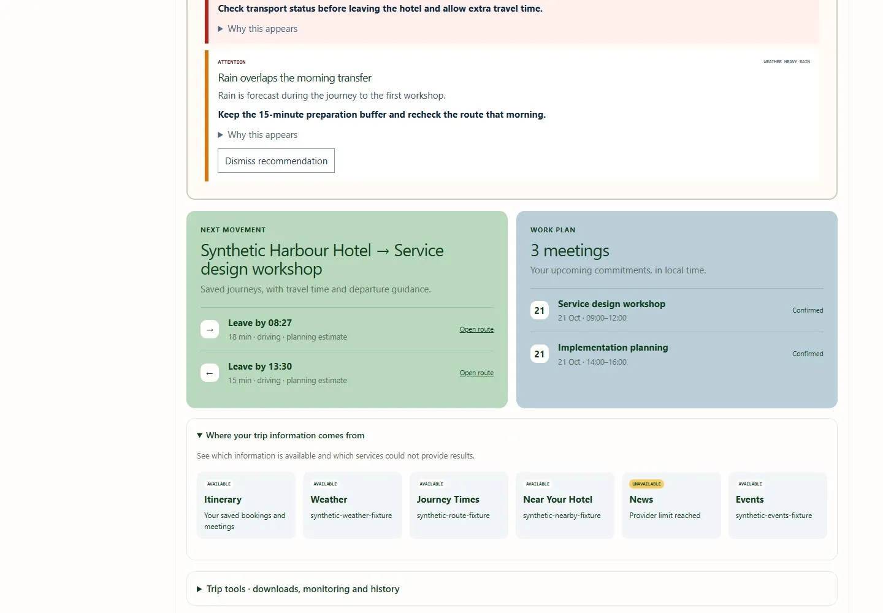
Task: Click the 21 date badge for Implementation planning
Action: coord(540,354)
